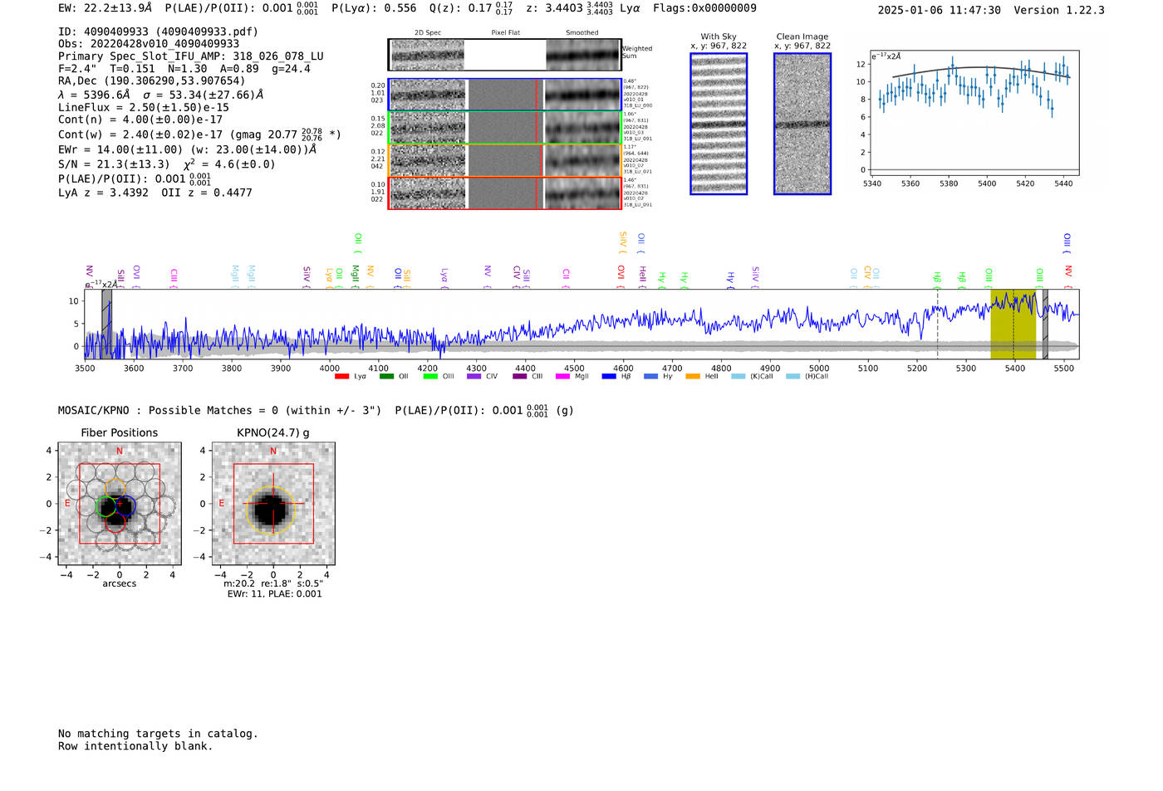Click "No matching targets in catalog."
This screenshot has width=1163, height=791.
click(158, 734)
